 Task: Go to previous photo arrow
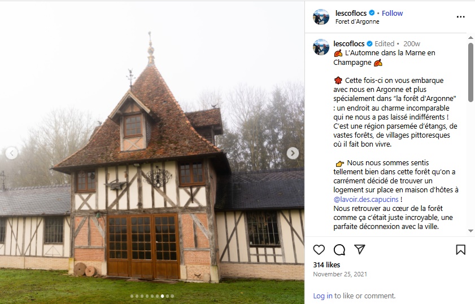pyautogui.click(x=11, y=153)
